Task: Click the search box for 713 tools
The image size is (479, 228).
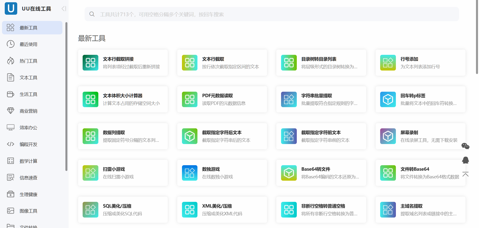Action: click(272, 14)
